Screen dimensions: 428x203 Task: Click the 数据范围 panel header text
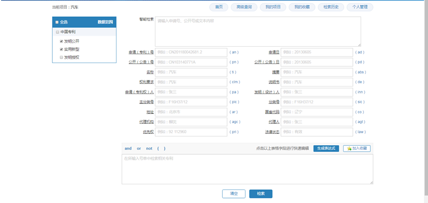pyautogui.click(x=105, y=22)
